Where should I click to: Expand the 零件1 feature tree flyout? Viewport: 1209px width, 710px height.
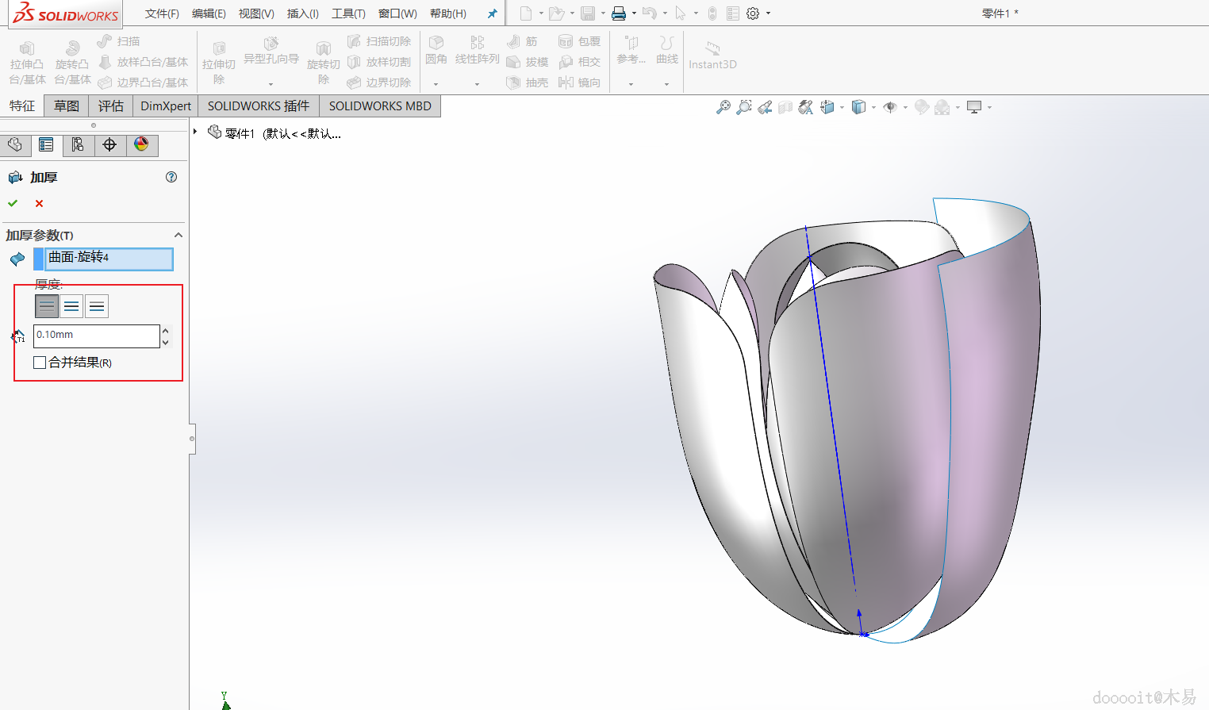(x=195, y=132)
